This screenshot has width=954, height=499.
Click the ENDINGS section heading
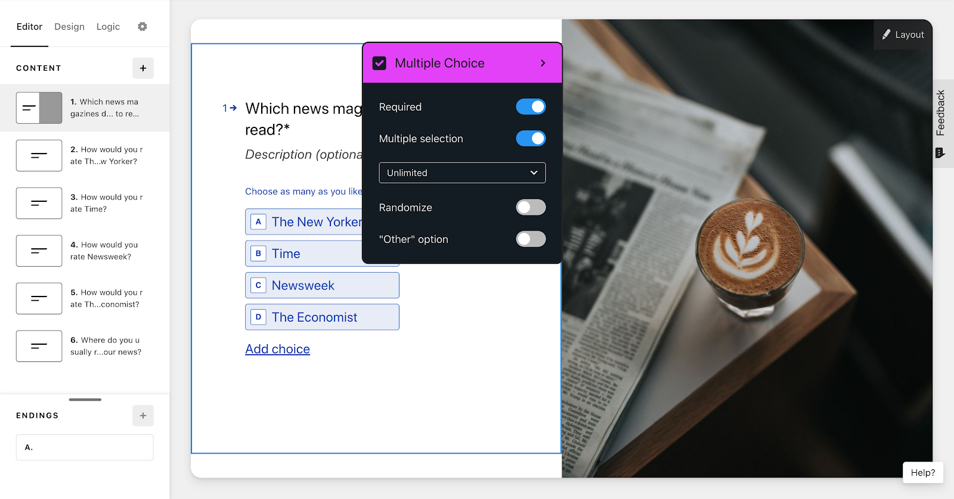pos(38,416)
